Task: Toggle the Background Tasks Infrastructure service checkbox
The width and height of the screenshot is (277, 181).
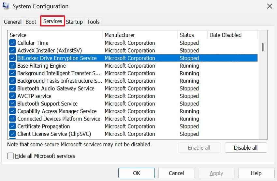Action: click(12, 81)
